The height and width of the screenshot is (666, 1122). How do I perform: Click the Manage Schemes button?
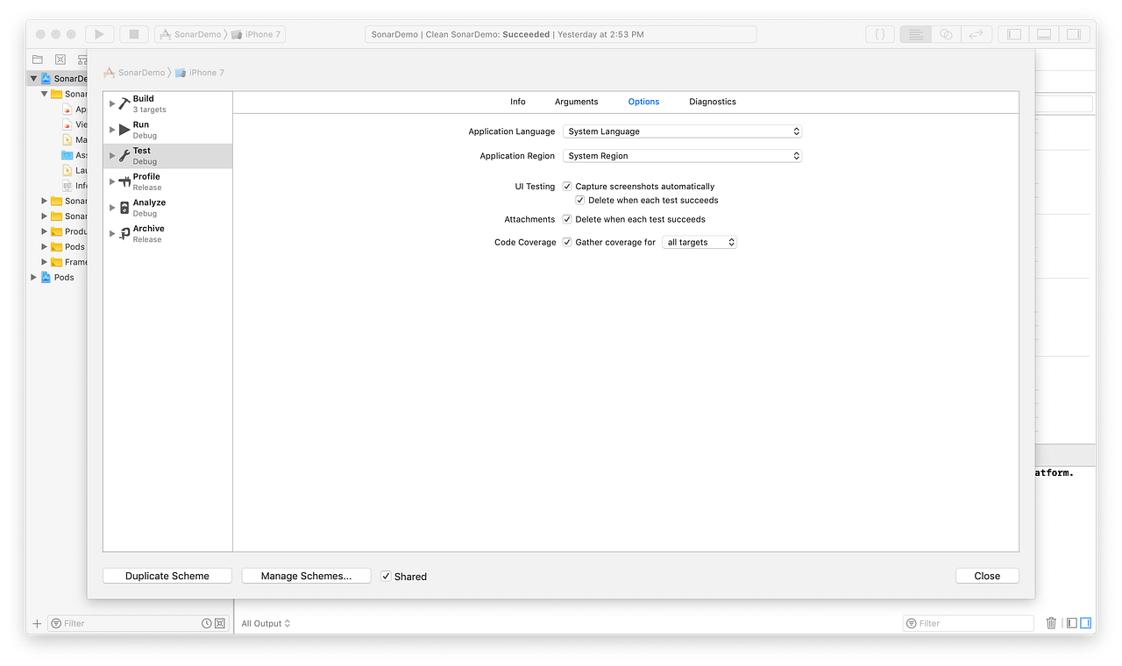pos(306,576)
